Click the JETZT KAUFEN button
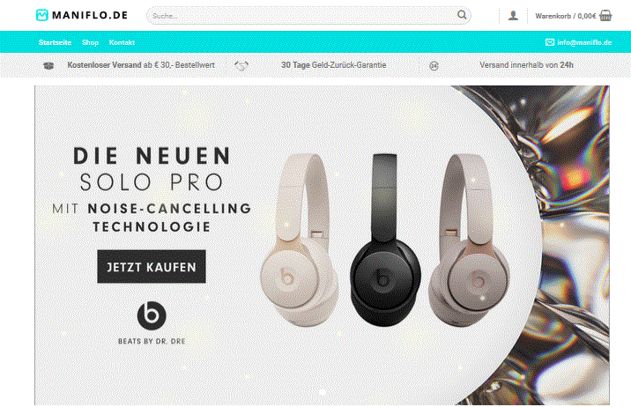 pyautogui.click(x=152, y=267)
